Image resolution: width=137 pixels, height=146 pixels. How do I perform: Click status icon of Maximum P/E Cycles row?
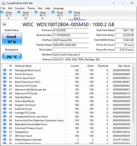click(5, 93)
